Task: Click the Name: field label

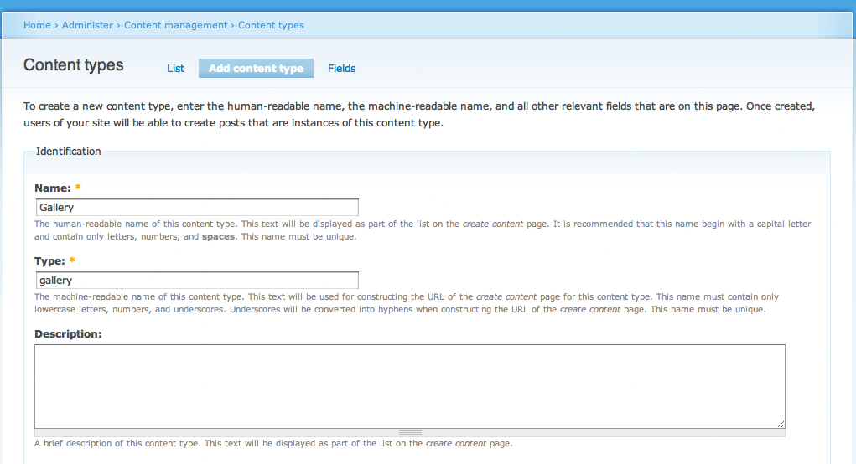Action: (x=53, y=188)
